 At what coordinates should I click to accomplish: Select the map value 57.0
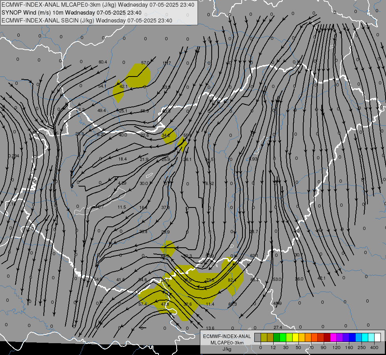(145, 63)
